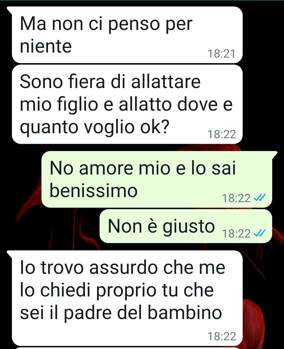Tap the partially visible bubble at the bottom edge
The height and width of the screenshot is (349, 284).
tap(127, 348)
